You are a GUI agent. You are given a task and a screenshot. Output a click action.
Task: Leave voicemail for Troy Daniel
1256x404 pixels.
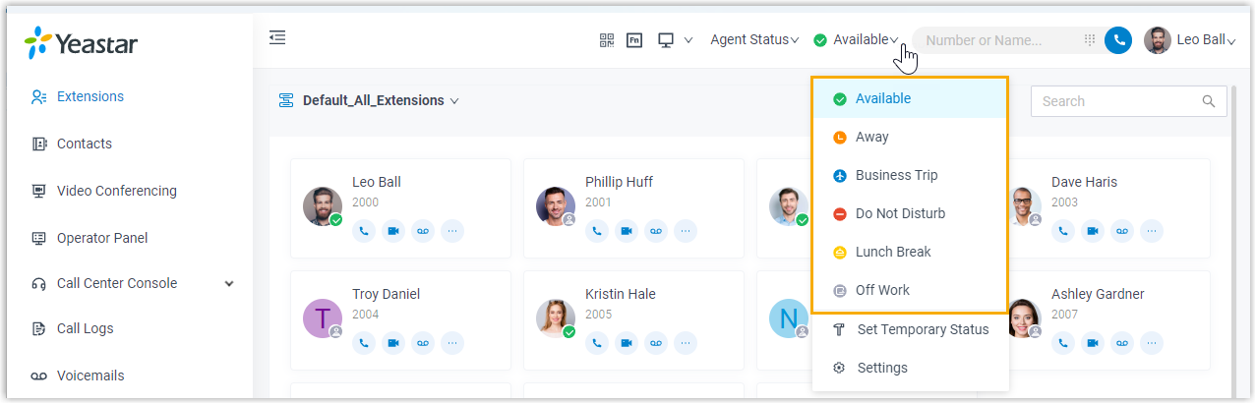[423, 343]
